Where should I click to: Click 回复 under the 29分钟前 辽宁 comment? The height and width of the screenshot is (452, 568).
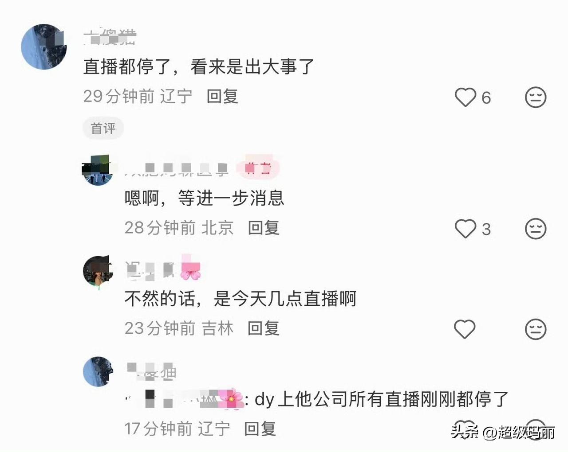[223, 96]
